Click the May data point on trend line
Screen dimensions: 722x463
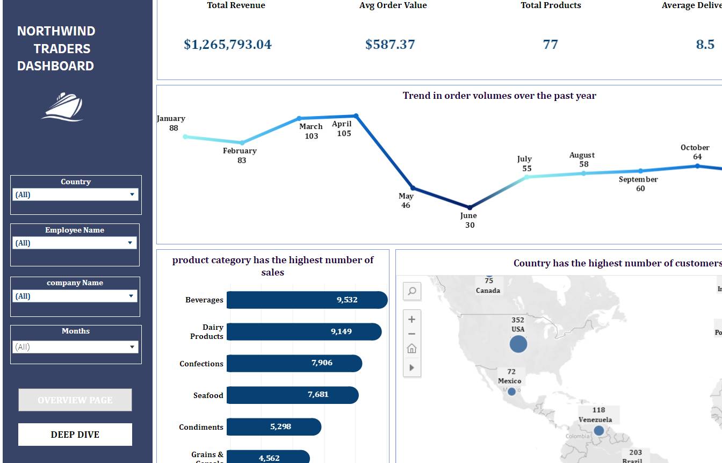413,188
